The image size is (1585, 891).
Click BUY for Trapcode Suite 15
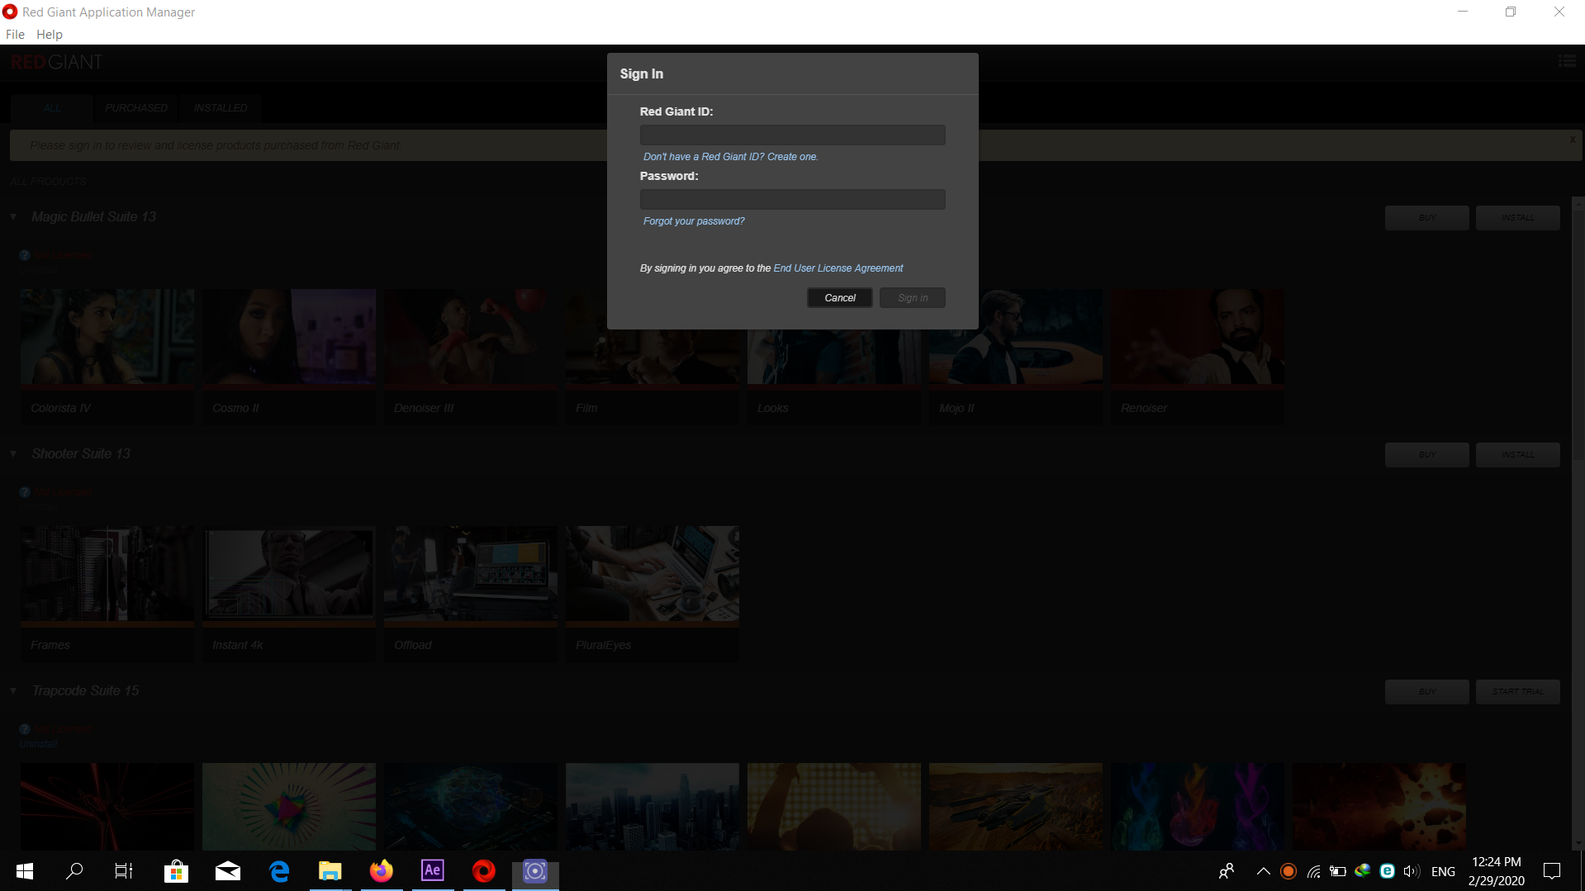tap(1426, 692)
